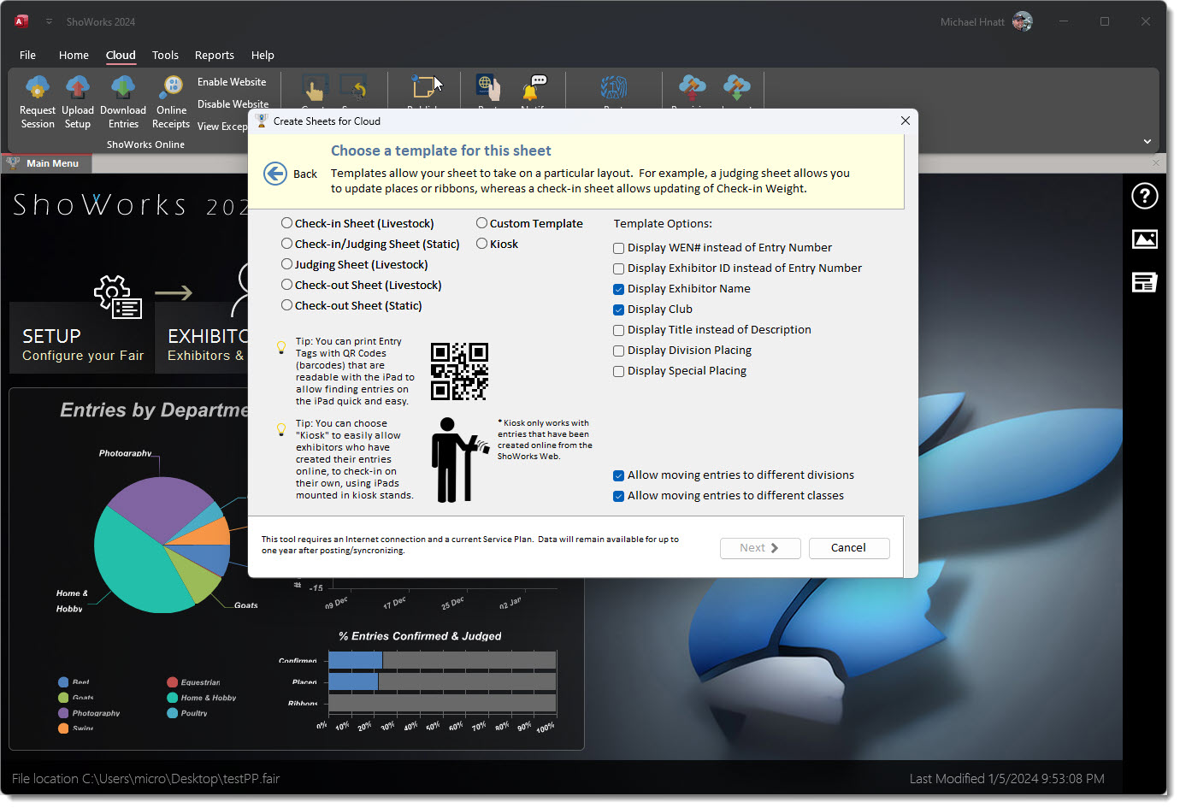The width and height of the screenshot is (1180, 808).
Task: Check Display Special Placing
Action: click(618, 371)
